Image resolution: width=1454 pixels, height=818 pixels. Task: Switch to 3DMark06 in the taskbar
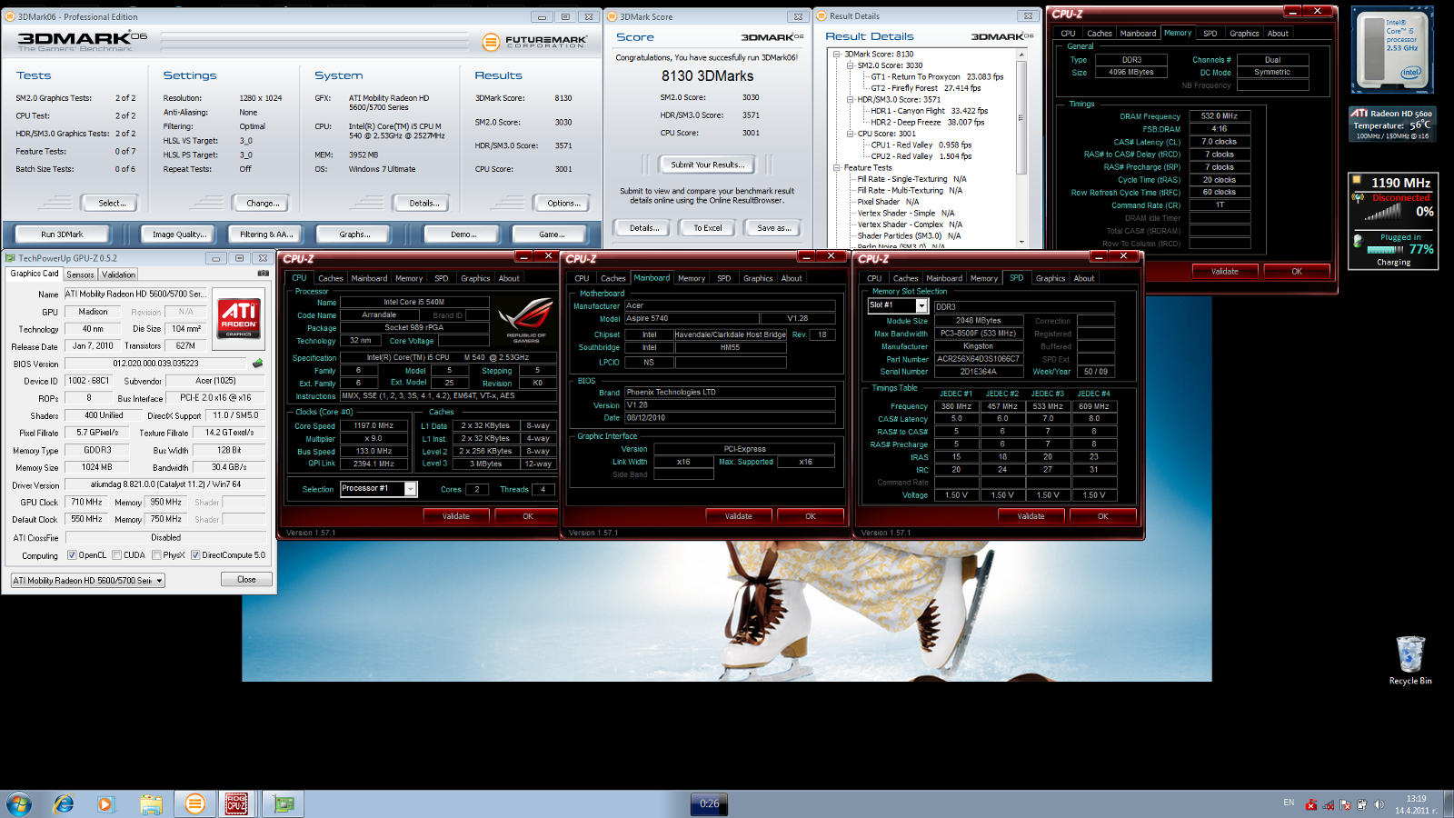point(194,803)
